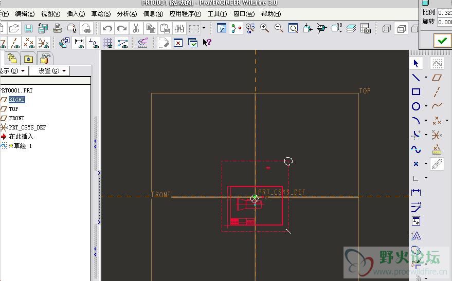The height and width of the screenshot is (281, 452).
Task: Click the copy icon
Action: pyautogui.click(x=151, y=28)
